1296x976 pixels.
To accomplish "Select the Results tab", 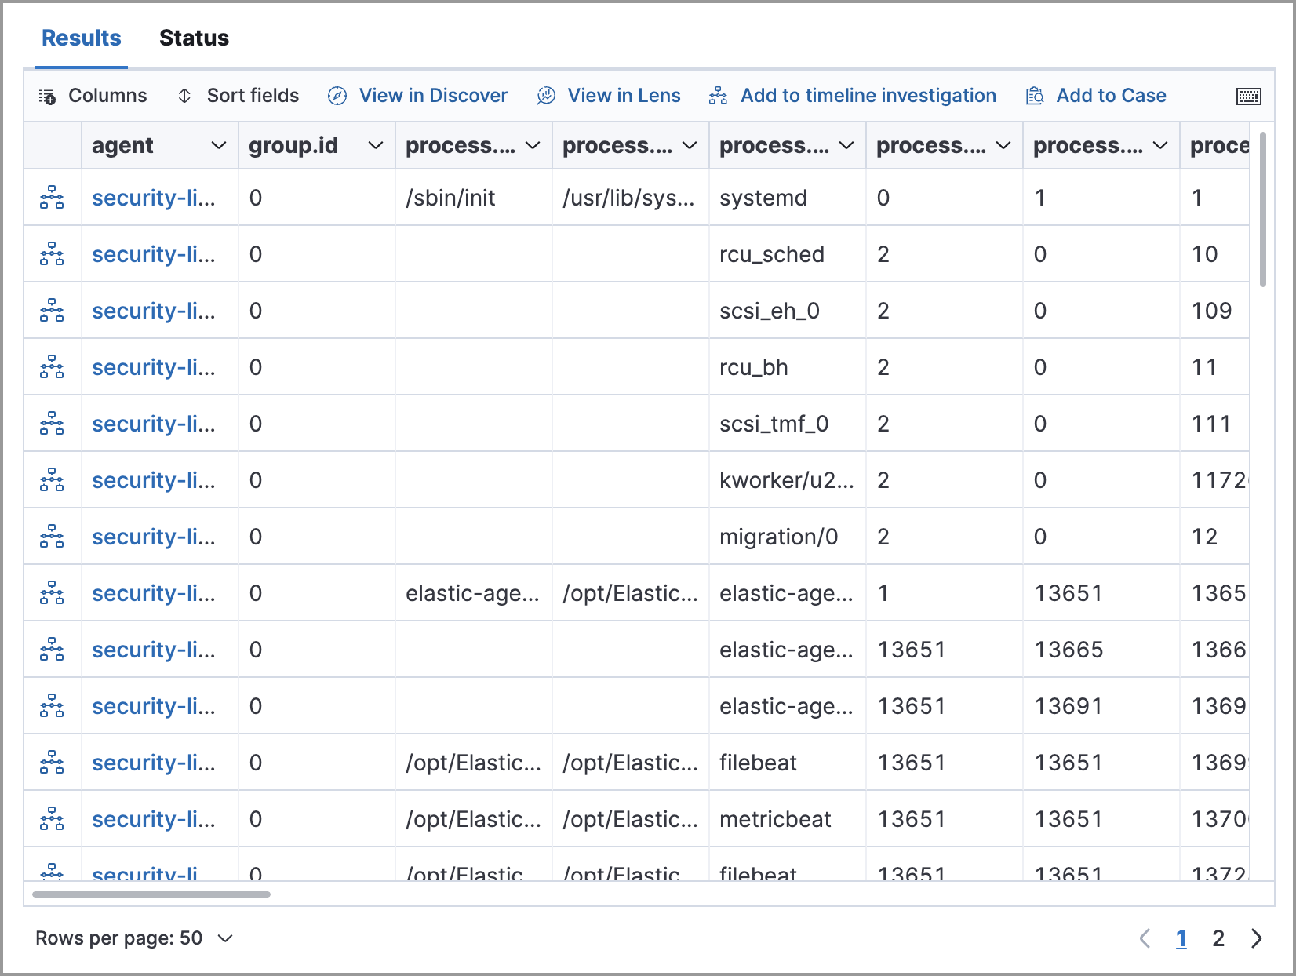I will pos(81,37).
